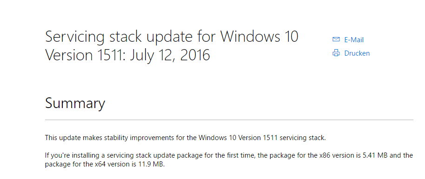The width and height of the screenshot is (425, 179).
Task: Click 'Windows 10' in the page title
Action: [x=259, y=37]
